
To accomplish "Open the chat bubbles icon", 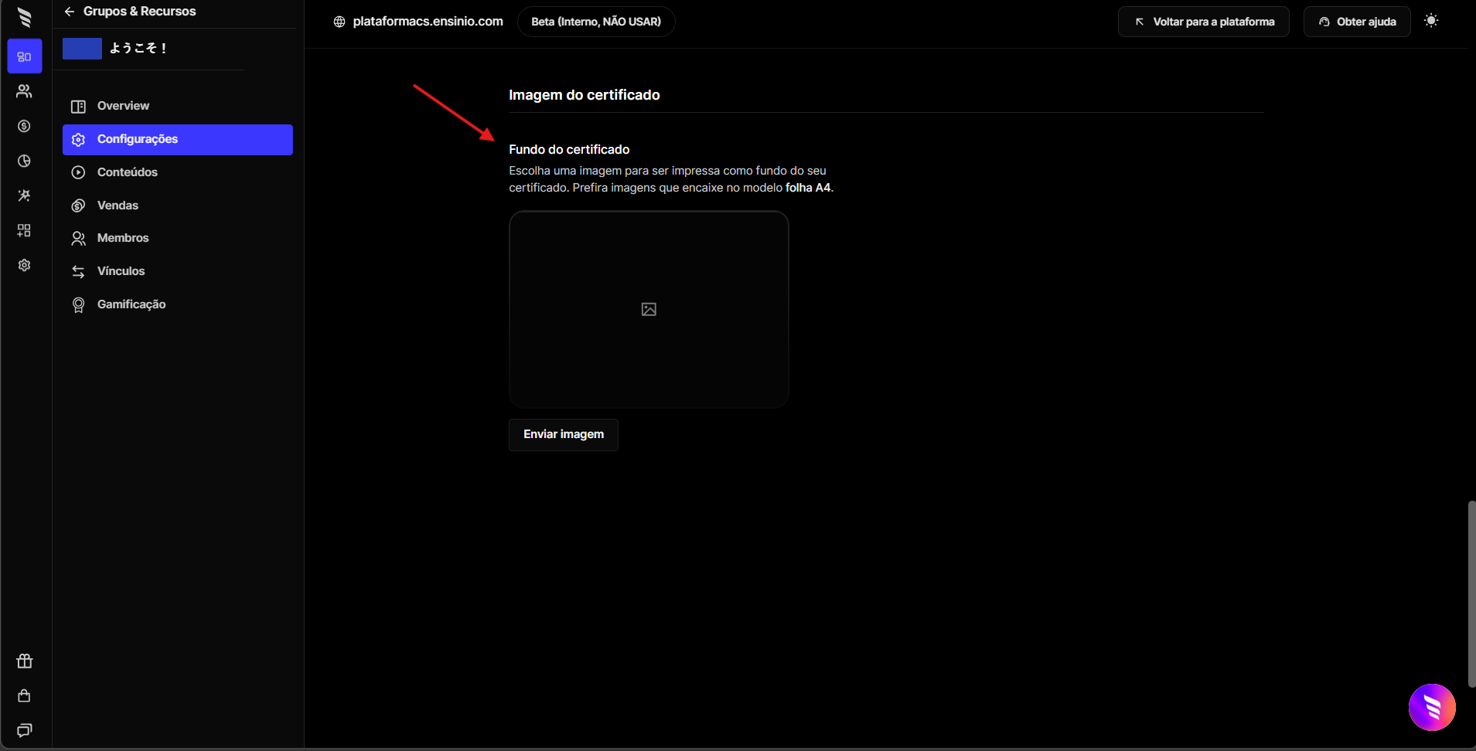I will [24, 730].
